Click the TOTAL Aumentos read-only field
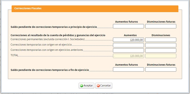The height and width of the screenshot is (94, 190). pos(128,56)
